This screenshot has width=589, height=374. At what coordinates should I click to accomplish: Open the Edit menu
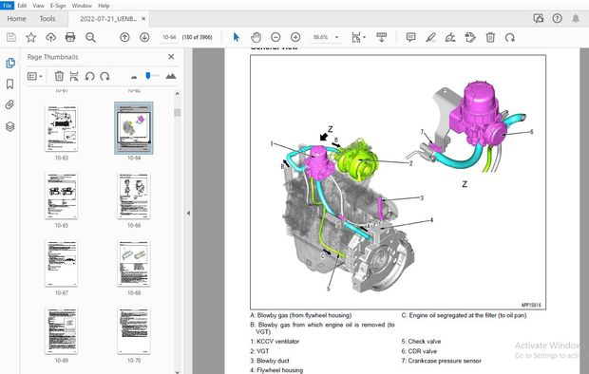tap(22, 6)
